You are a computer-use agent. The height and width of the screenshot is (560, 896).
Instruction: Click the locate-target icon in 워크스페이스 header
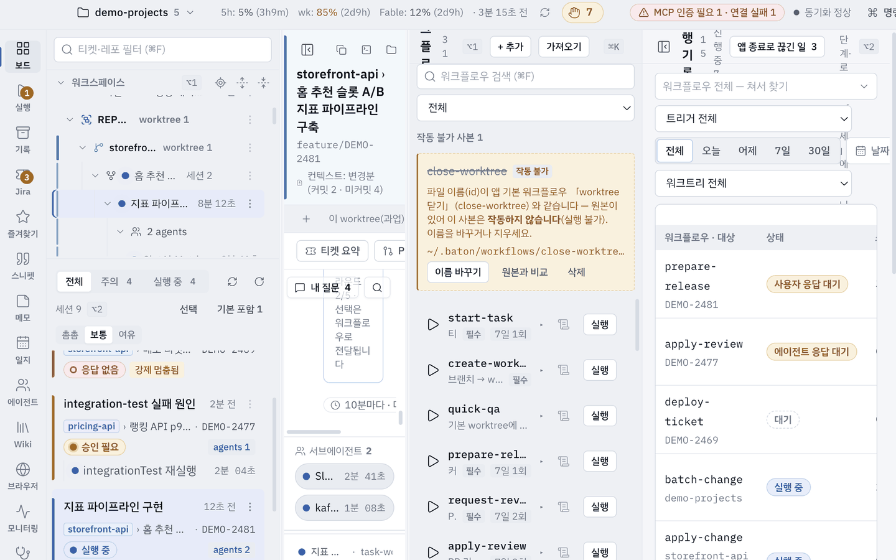click(220, 83)
